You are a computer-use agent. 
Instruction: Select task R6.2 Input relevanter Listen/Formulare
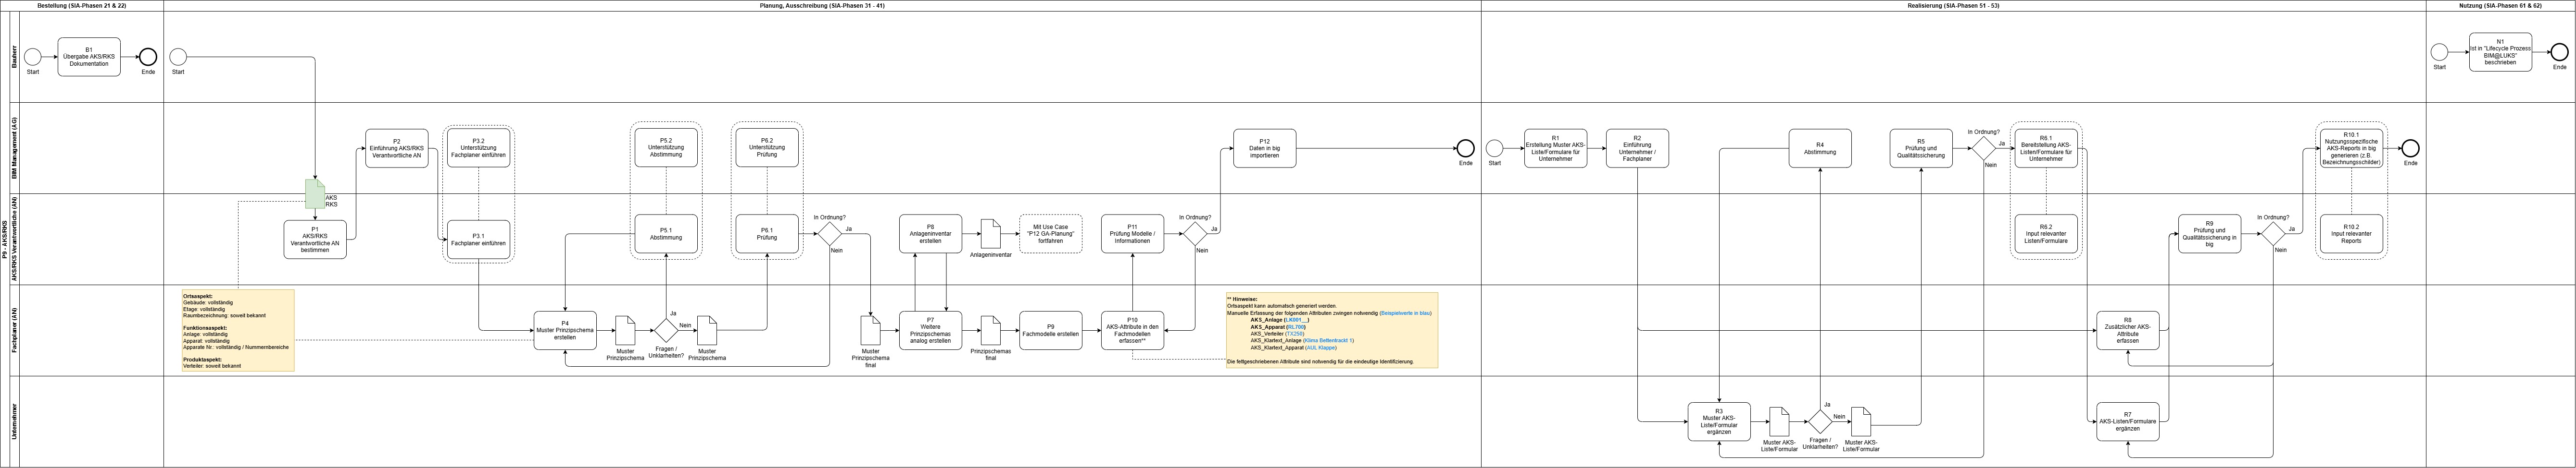point(2046,233)
